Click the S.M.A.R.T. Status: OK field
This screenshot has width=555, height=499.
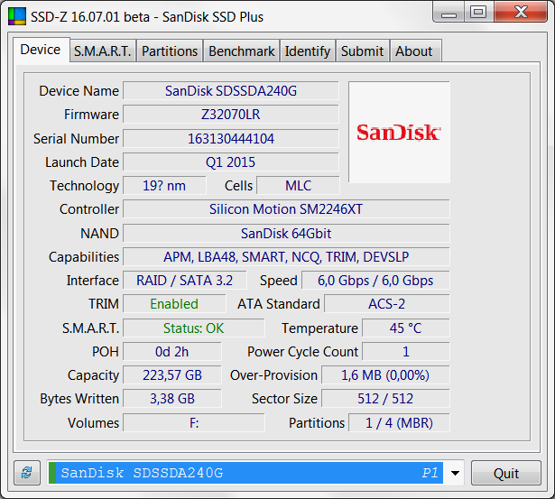[x=193, y=328]
